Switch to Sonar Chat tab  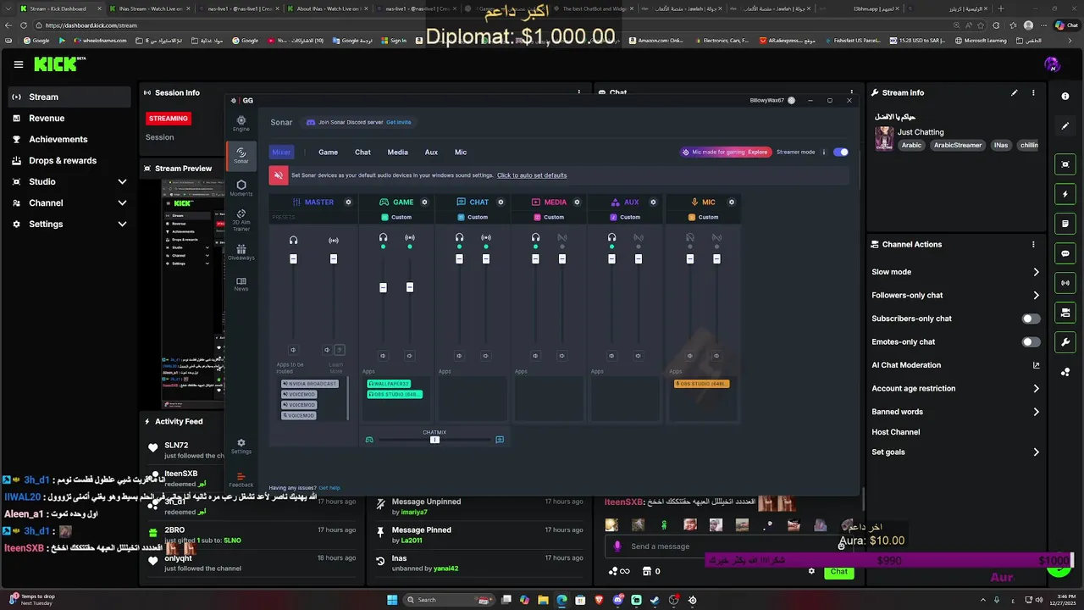(362, 152)
